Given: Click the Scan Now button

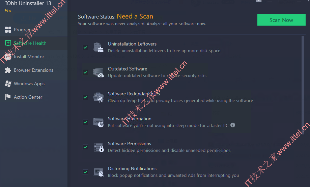Looking at the screenshot, I should [281, 20].
